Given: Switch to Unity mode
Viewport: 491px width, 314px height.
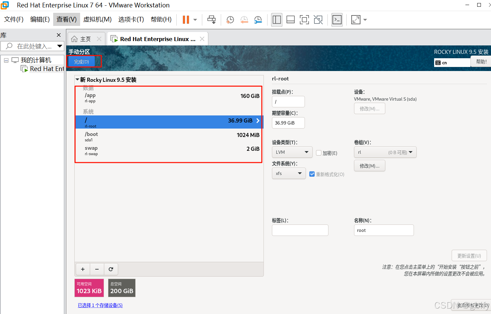Looking at the screenshot, I should [x=318, y=20].
